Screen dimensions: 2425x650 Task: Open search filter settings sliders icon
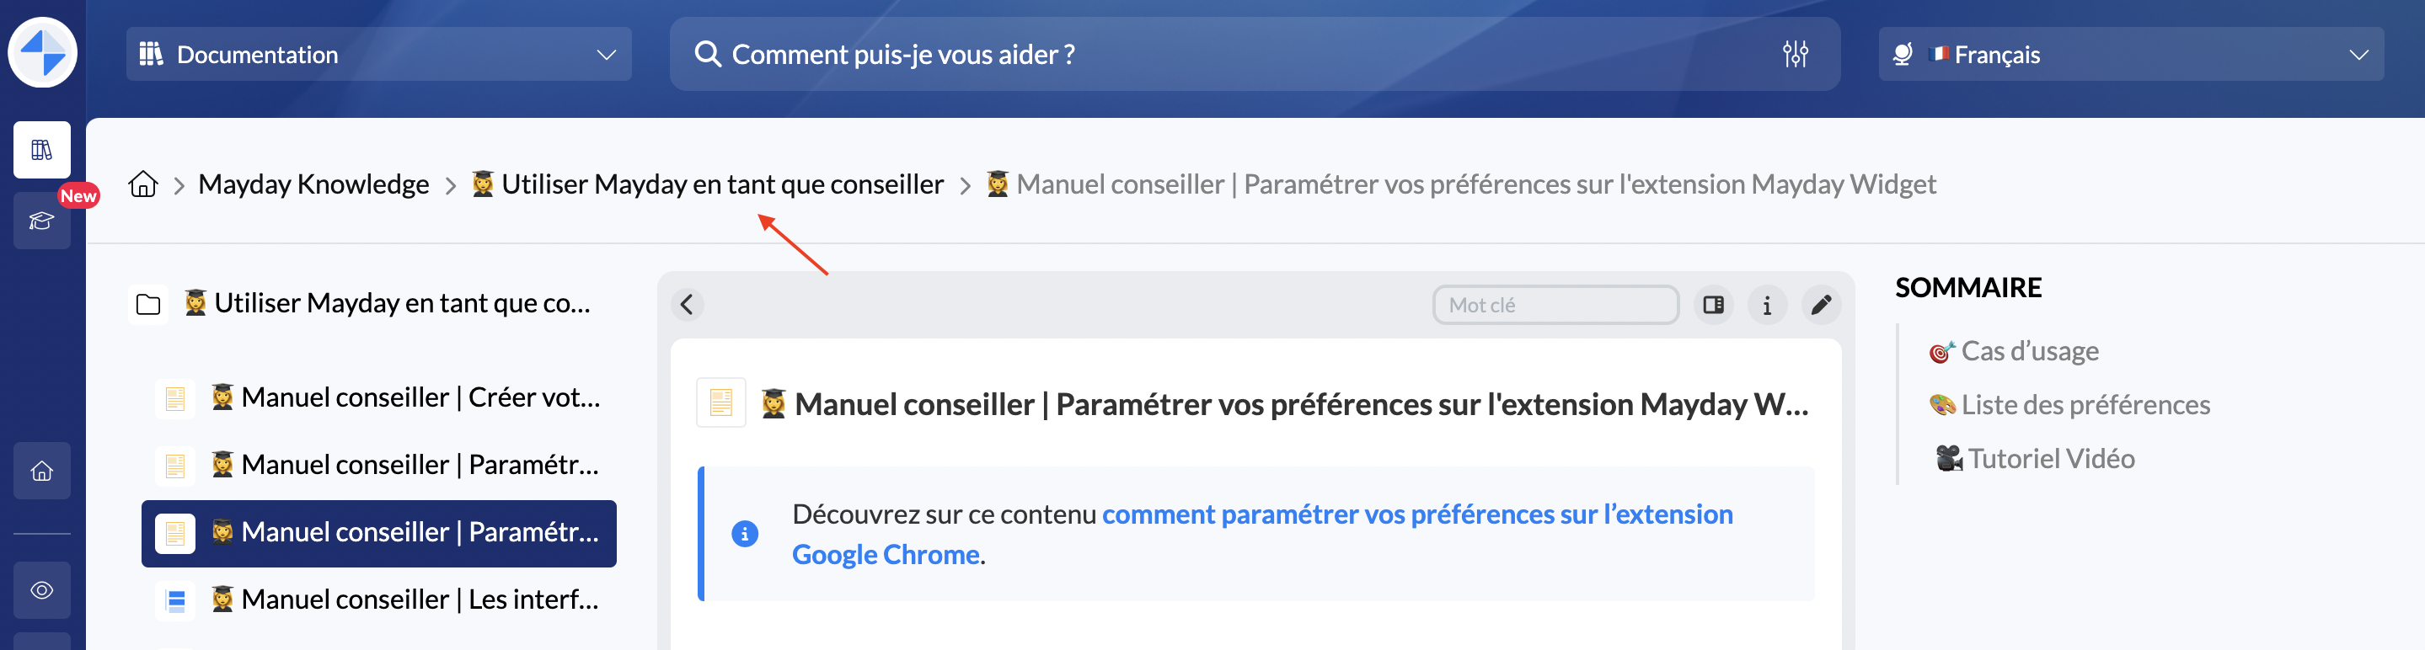click(1794, 55)
